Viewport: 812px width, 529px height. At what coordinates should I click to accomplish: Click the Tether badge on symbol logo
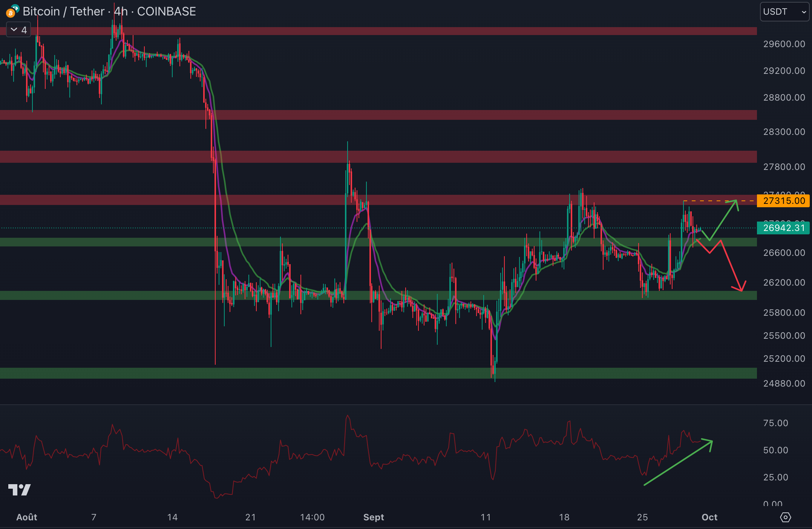15,8
